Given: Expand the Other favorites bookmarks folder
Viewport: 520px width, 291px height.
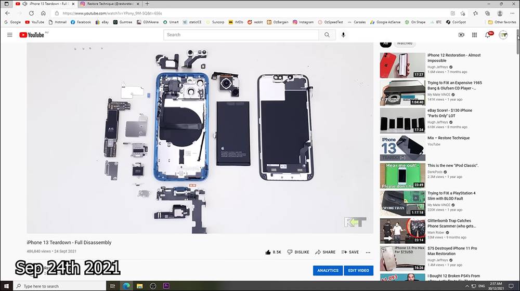Looking at the screenshot, I should [x=502, y=22].
